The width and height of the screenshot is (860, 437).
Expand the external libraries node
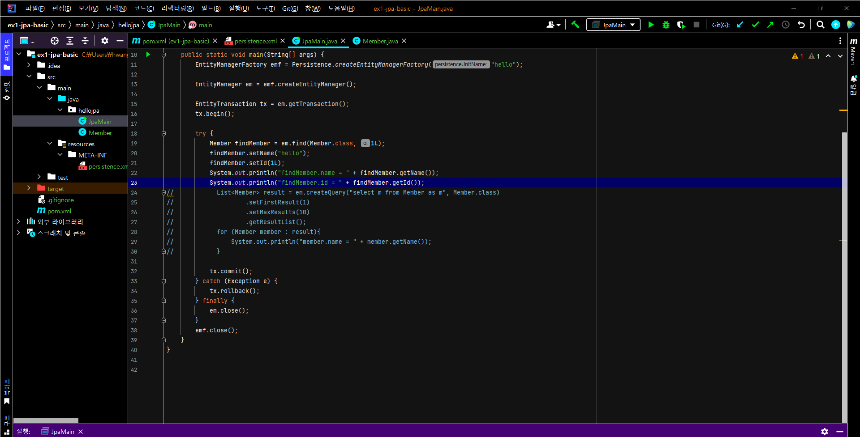[x=19, y=222]
